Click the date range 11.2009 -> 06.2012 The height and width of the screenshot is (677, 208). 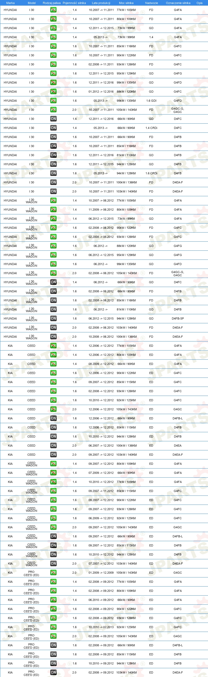click(101, 210)
